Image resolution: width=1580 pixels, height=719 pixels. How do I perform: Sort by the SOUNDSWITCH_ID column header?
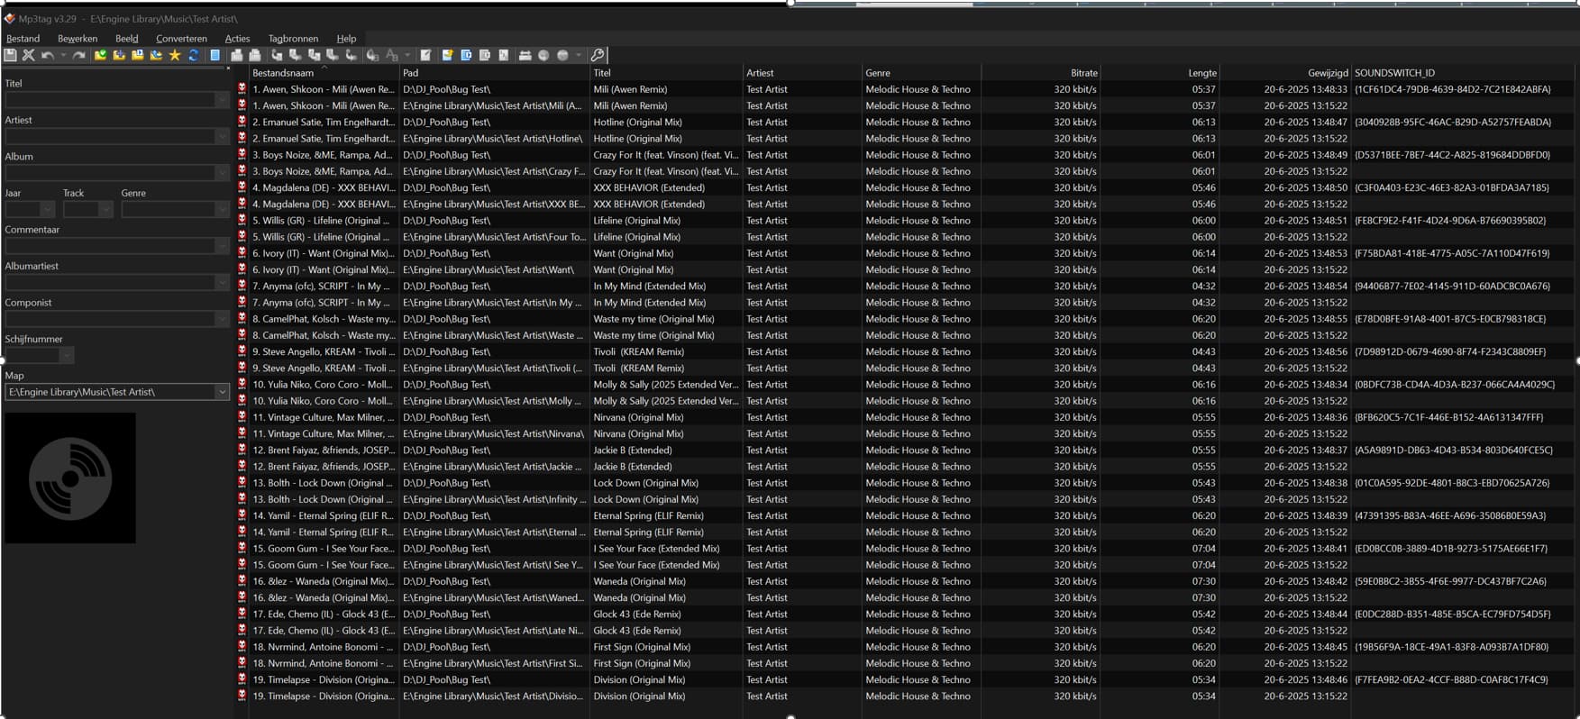(1465, 73)
